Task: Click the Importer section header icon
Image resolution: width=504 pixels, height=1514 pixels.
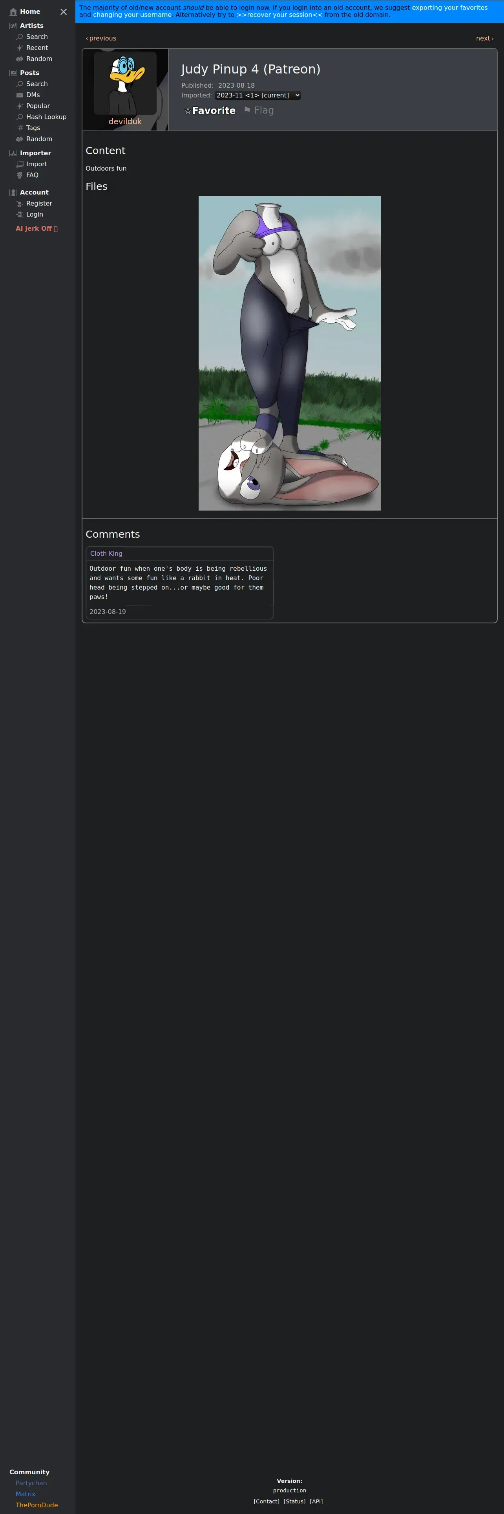Action: pos(13,153)
